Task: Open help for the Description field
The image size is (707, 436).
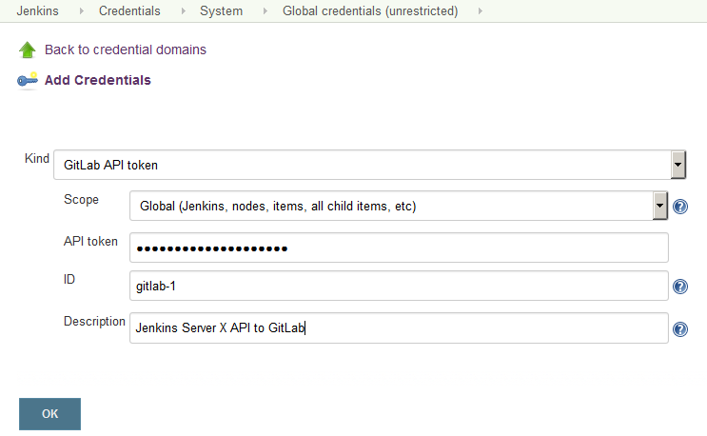Action: [680, 329]
